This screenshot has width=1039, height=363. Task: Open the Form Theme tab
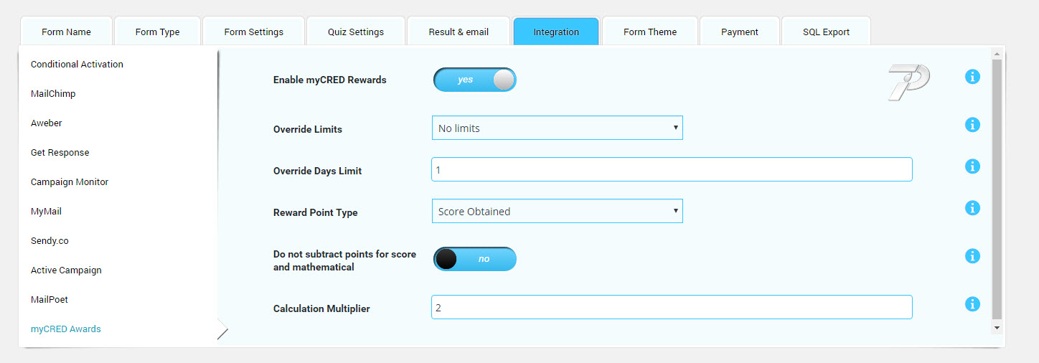pyautogui.click(x=650, y=32)
